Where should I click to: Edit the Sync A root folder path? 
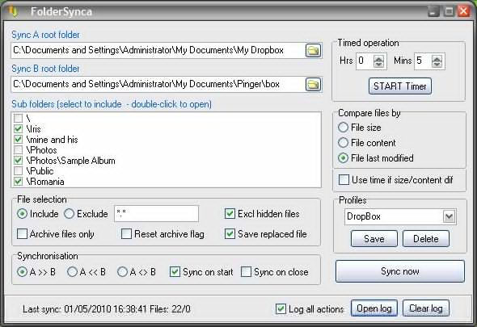click(x=158, y=50)
